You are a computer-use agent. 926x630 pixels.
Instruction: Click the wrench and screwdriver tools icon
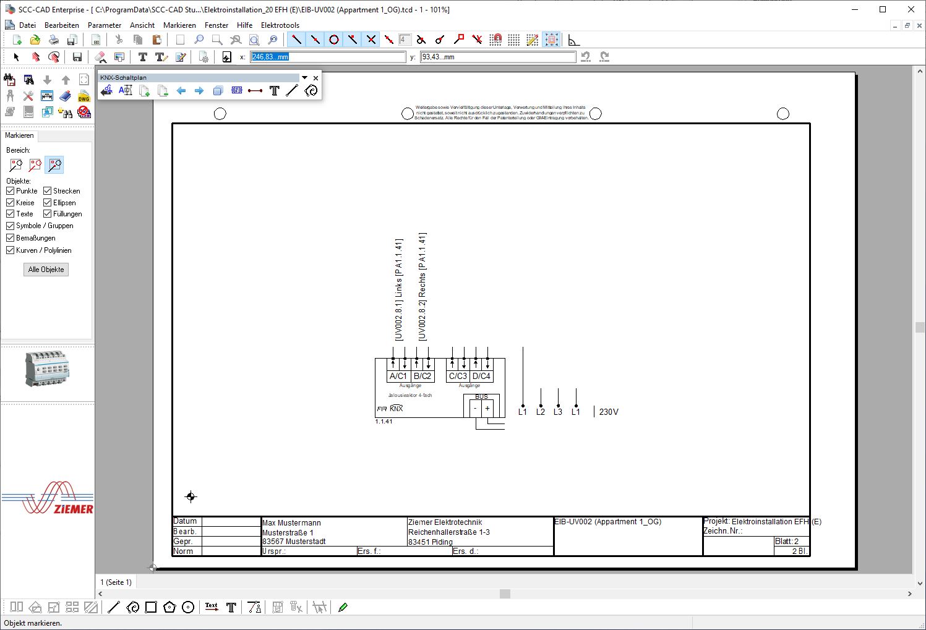pyautogui.click(x=28, y=96)
